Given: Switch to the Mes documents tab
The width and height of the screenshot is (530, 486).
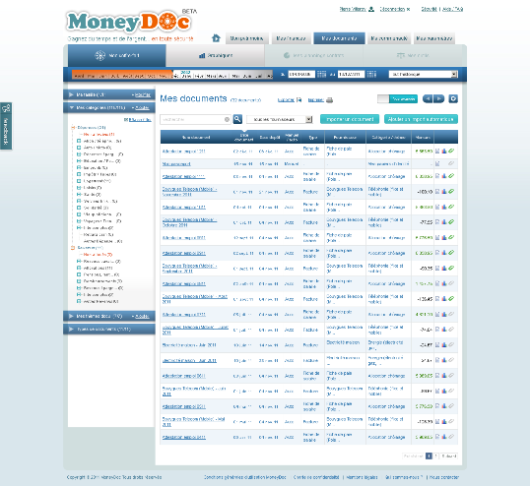Looking at the screenshot, I should (339, 38).
